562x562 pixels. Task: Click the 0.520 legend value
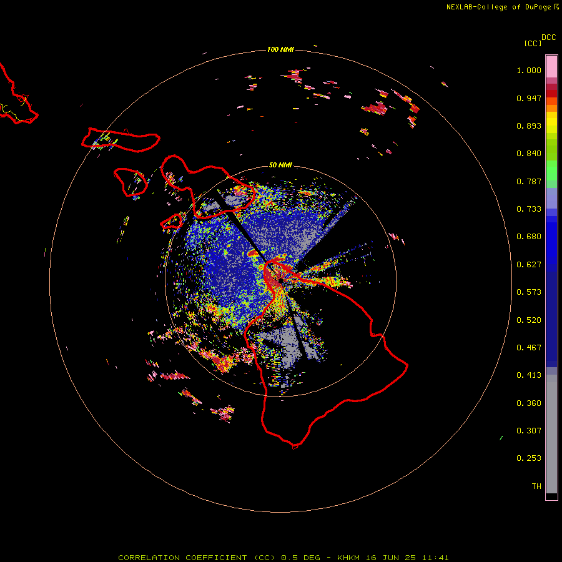point(529,320)
